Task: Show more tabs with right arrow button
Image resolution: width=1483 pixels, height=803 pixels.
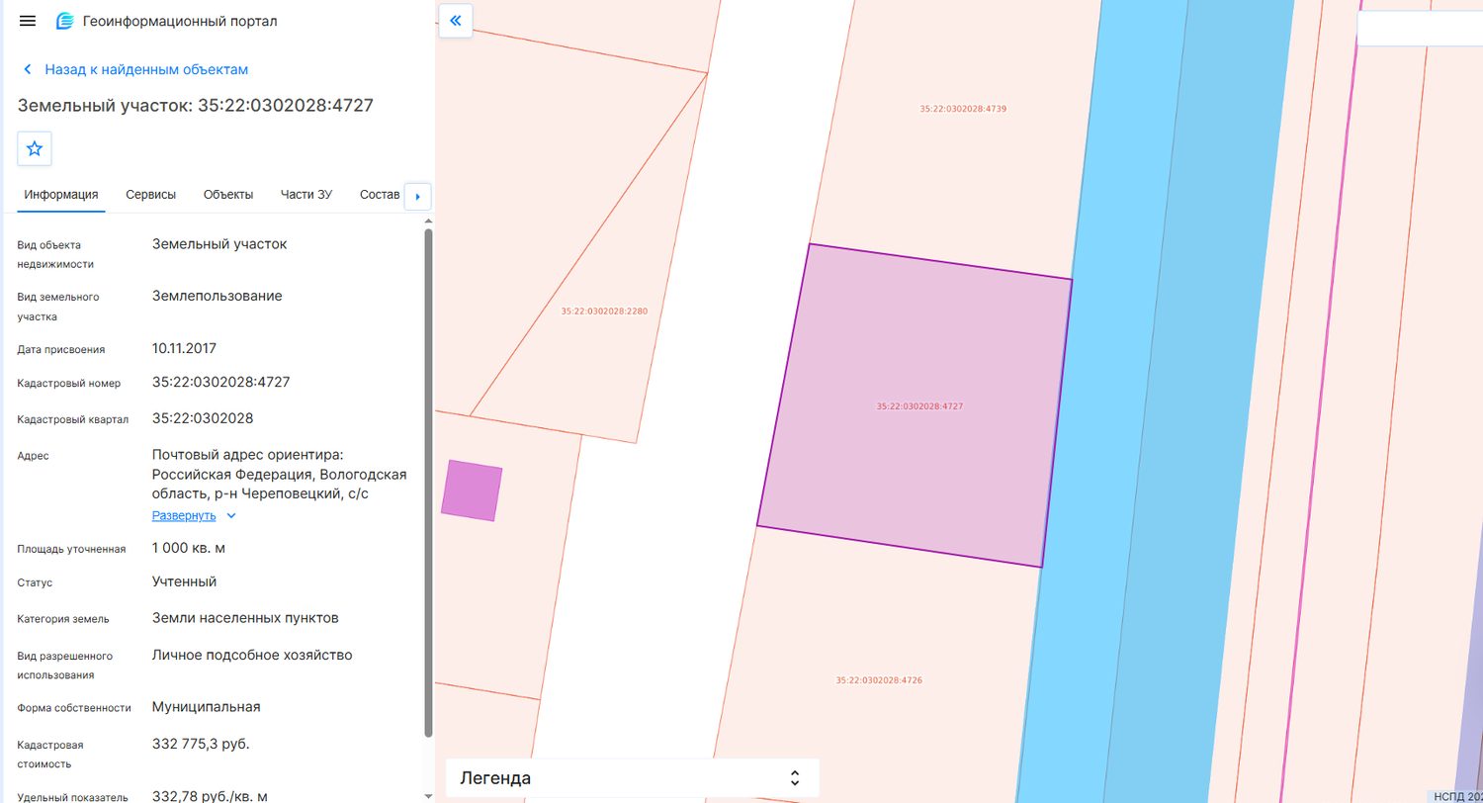Action: (x=418, y=196)
